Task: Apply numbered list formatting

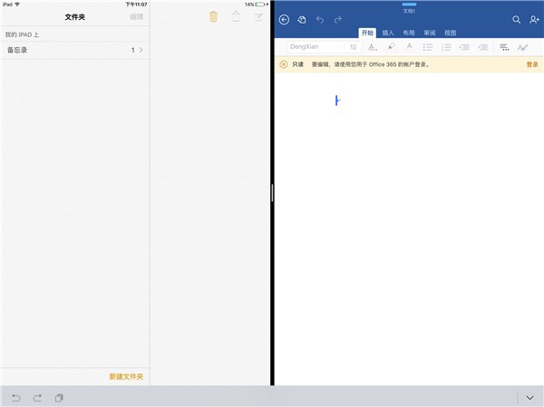Action: click(x=446, y=47)
